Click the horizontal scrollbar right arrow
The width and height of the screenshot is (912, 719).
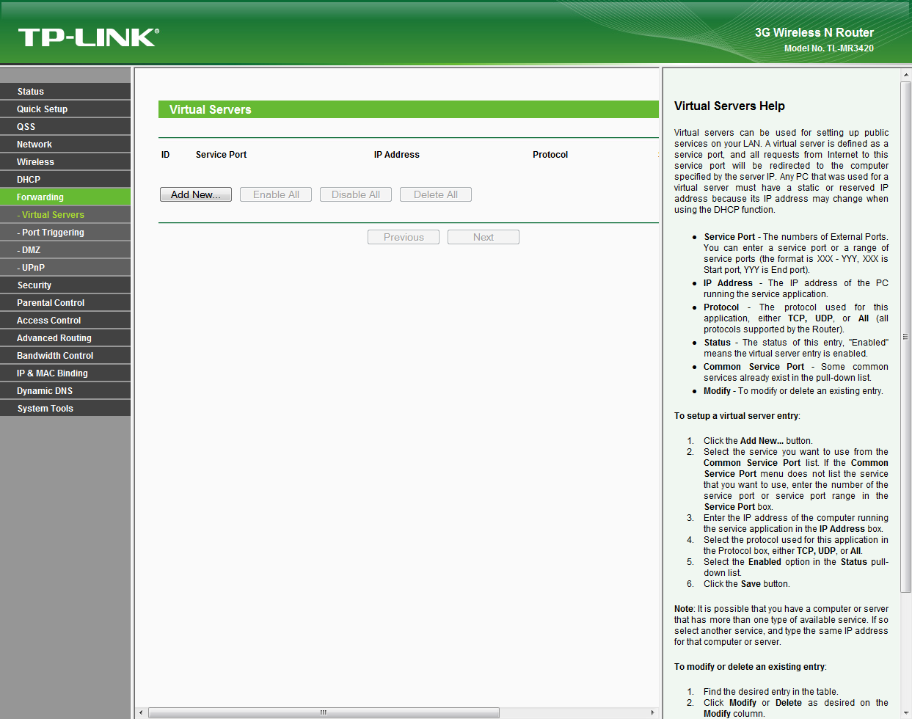click(652, 712)
